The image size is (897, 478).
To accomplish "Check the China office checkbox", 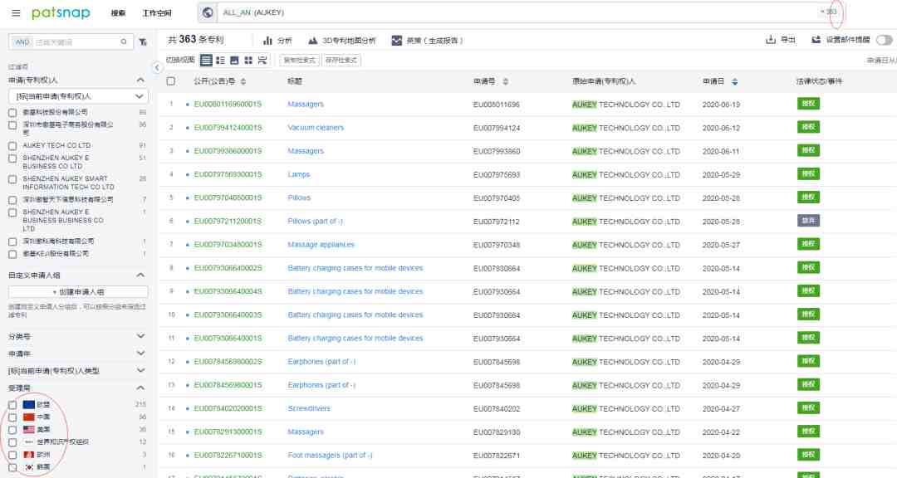I will [12, 417].
